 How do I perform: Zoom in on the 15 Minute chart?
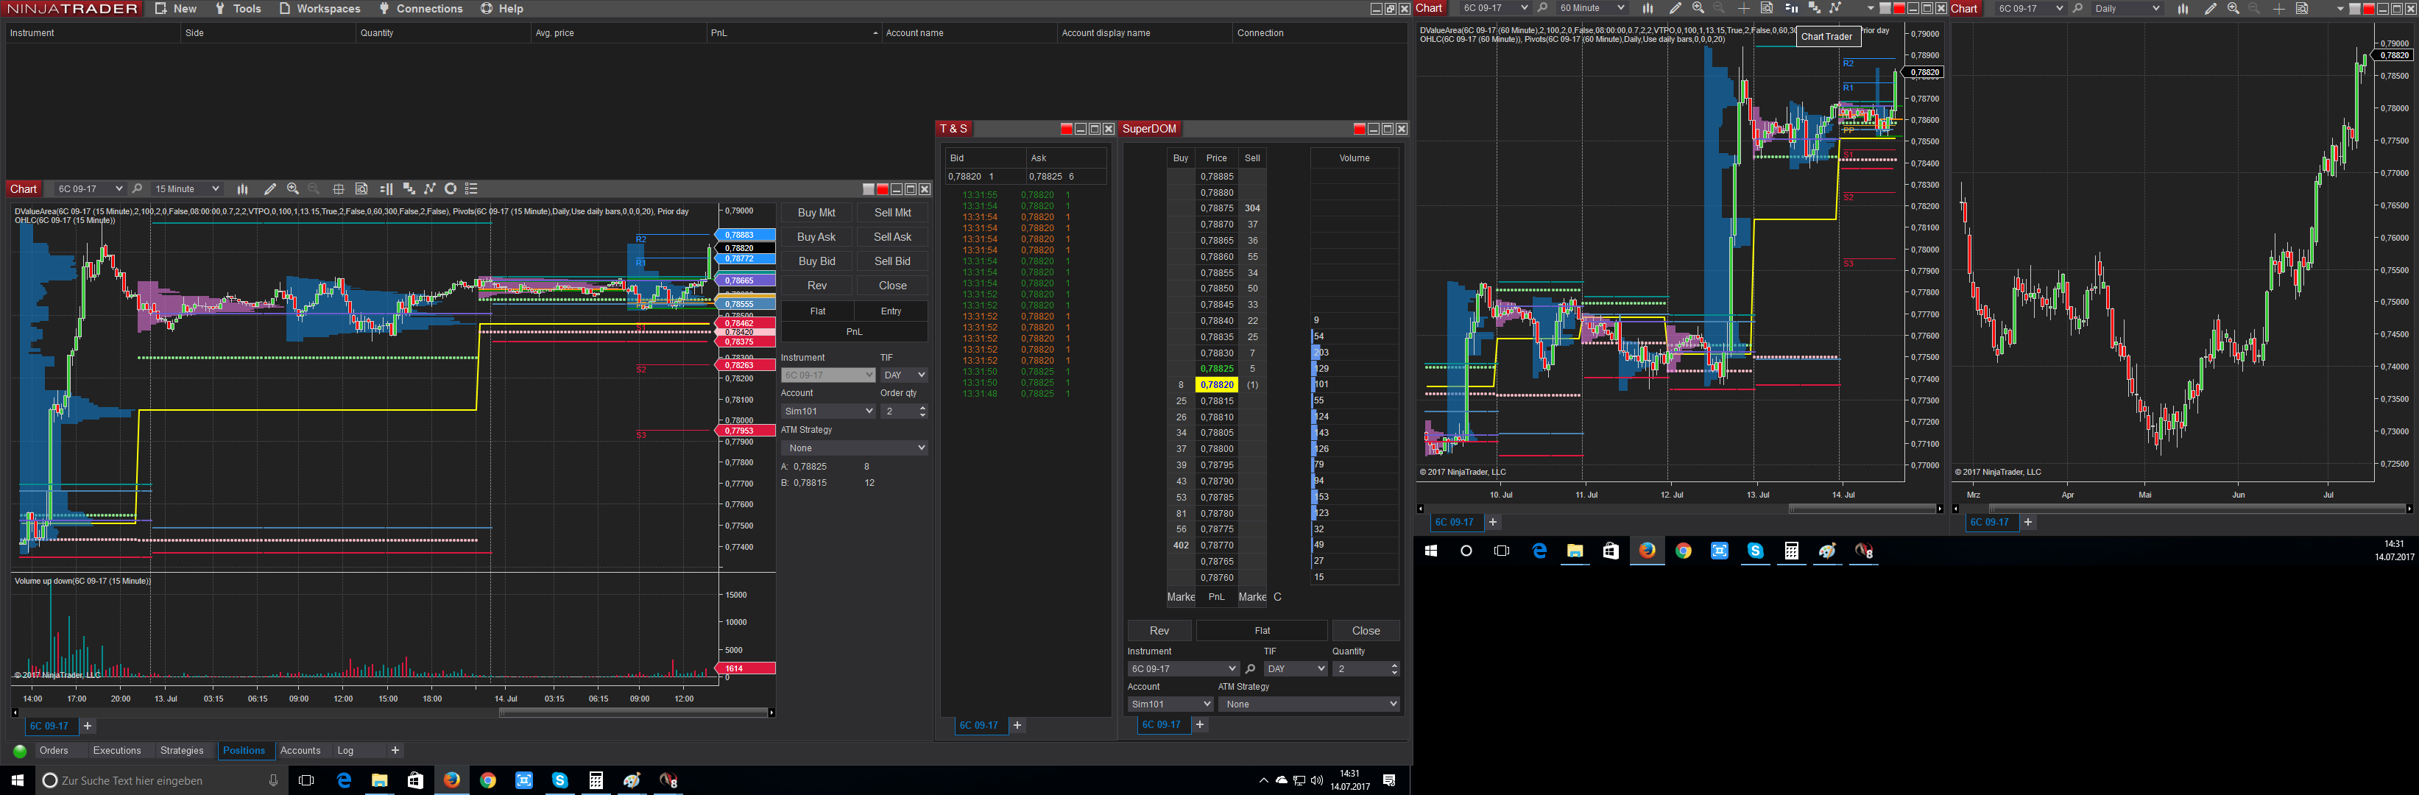pyautogui.click(x=293, y=188)
